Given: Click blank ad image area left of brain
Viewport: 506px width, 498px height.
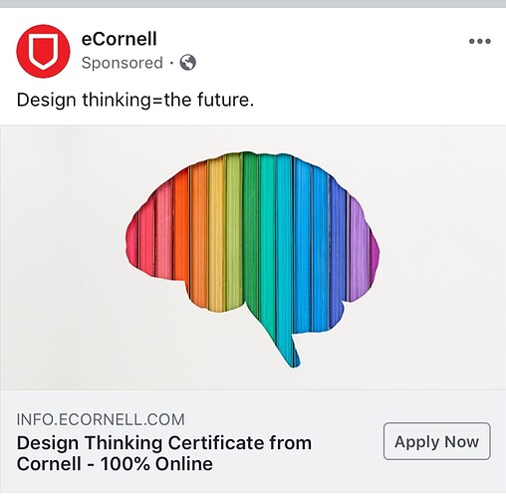Looking at the screenshot, I should 63,257.
